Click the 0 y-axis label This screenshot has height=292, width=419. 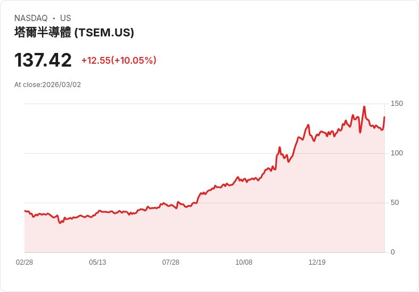[x=393, y=252]
